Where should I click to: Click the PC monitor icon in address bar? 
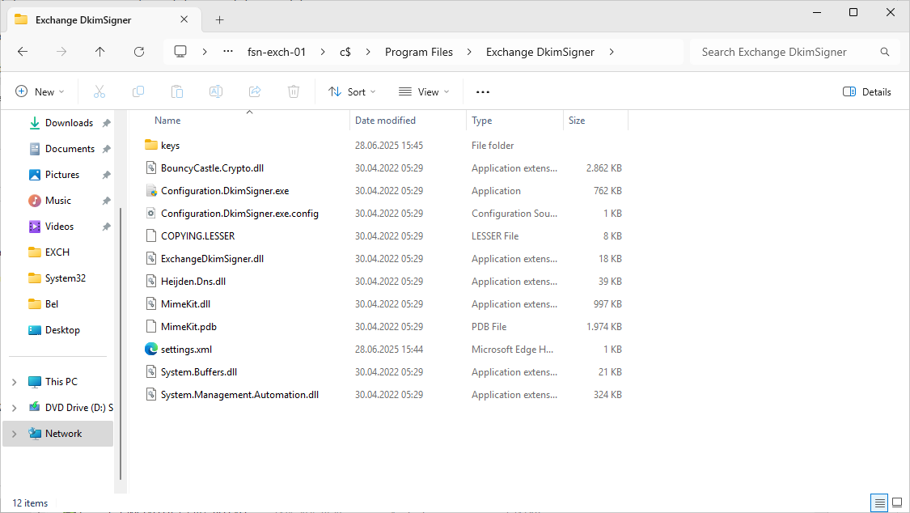[180, 52]
